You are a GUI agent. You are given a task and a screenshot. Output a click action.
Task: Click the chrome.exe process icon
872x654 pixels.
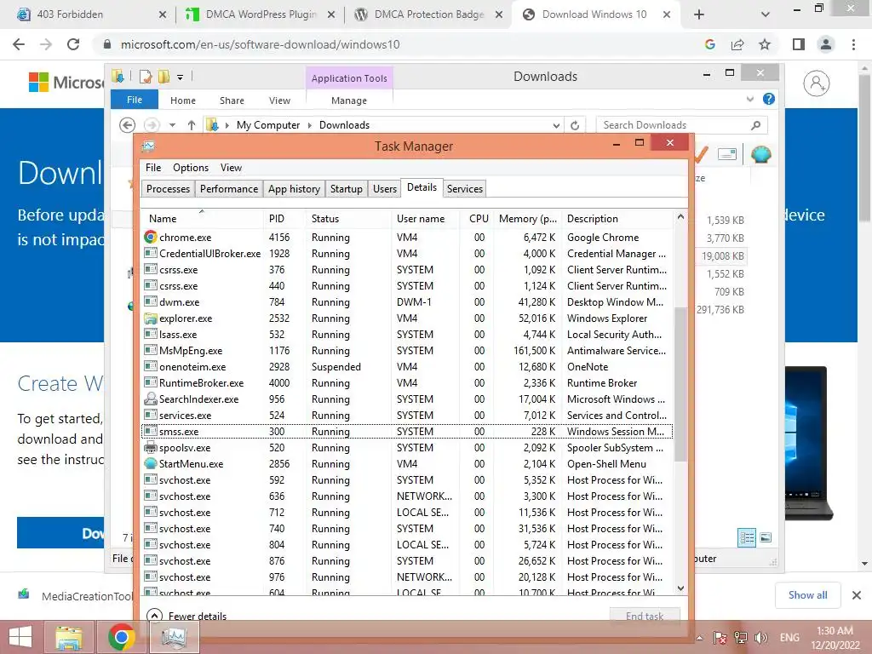(x=150, y=237)
